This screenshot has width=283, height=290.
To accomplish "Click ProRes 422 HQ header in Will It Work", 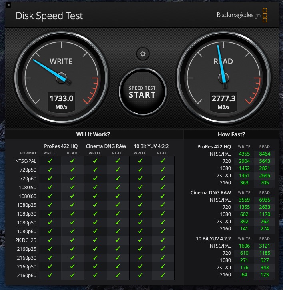I will pos(61,146).
